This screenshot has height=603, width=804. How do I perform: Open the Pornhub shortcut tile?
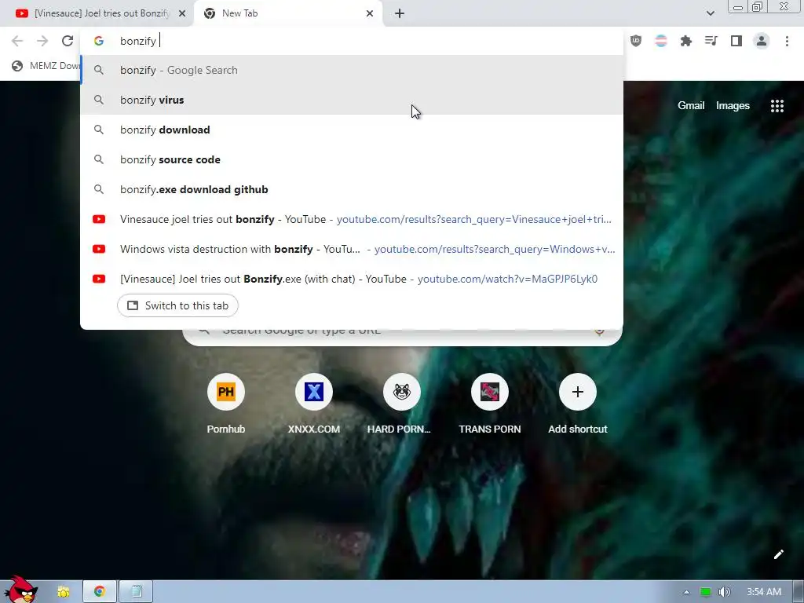click(225, 404)
